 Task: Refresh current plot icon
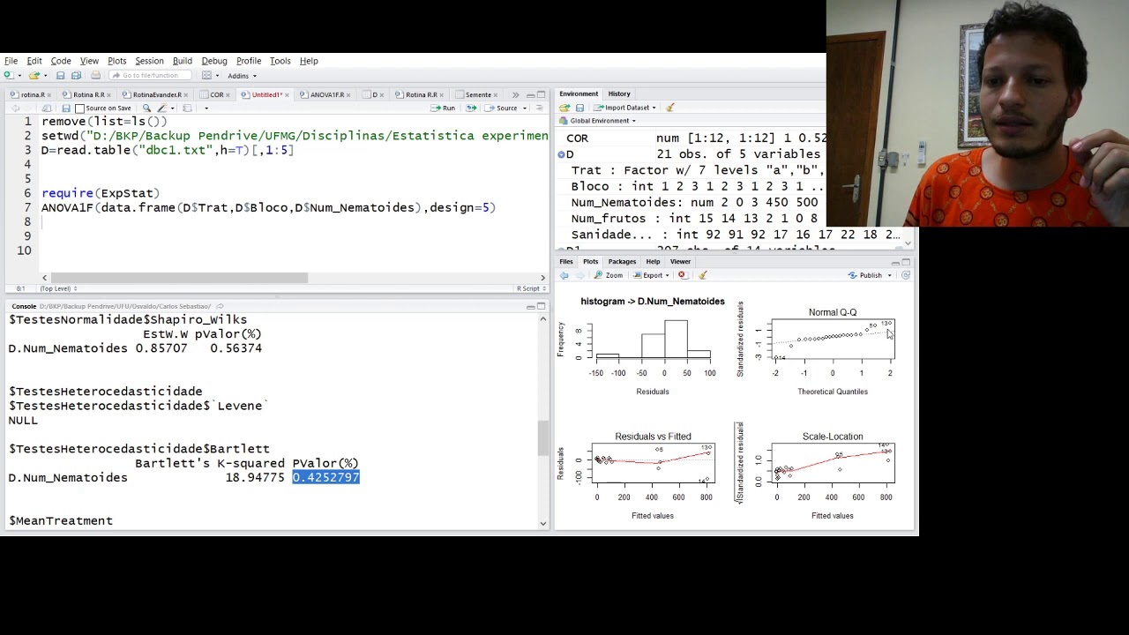[x=906, y=275]
